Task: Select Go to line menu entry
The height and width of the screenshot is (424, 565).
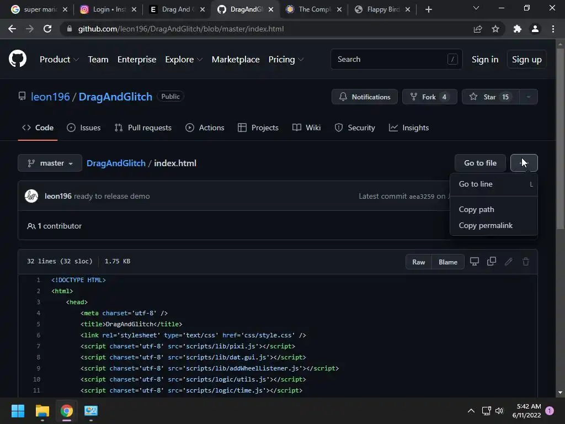Action: pyautogui.click(x=494, y=184)
